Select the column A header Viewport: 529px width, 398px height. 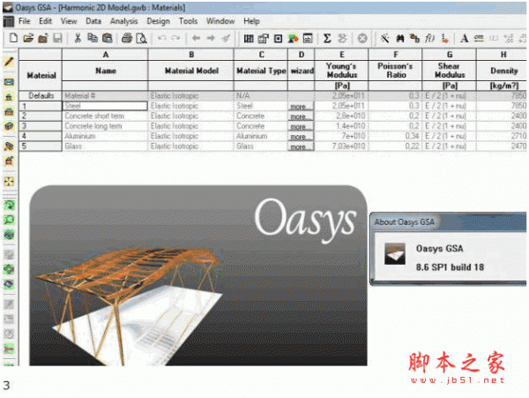[x=105, y=55]
